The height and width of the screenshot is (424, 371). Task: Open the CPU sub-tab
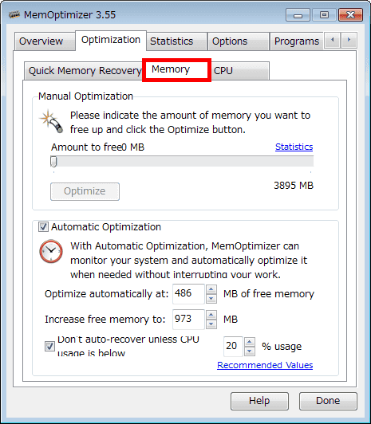coord(239,71)
